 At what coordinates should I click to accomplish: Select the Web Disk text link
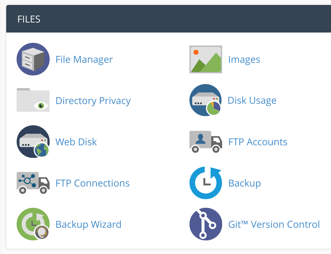pyautogui.click(x=76, y=142)
